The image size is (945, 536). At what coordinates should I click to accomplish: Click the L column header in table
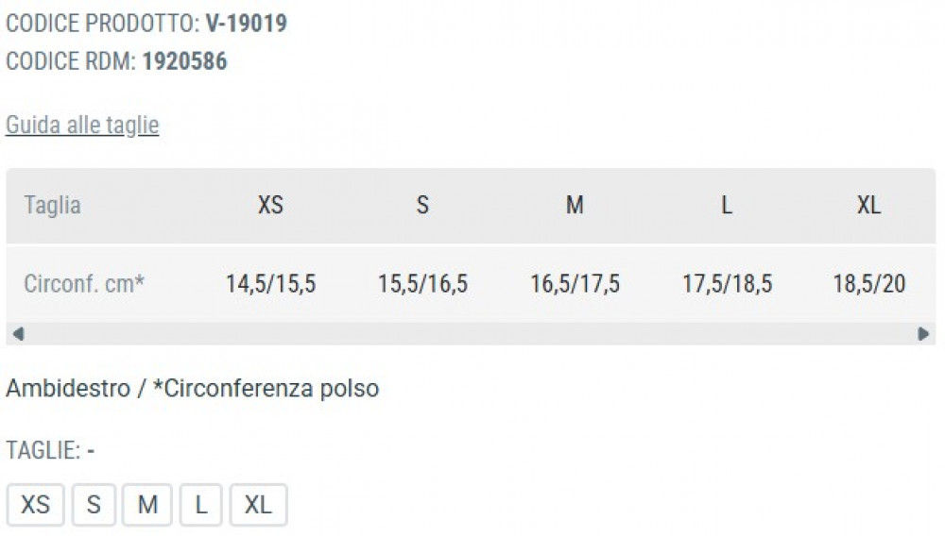point(727,206)
